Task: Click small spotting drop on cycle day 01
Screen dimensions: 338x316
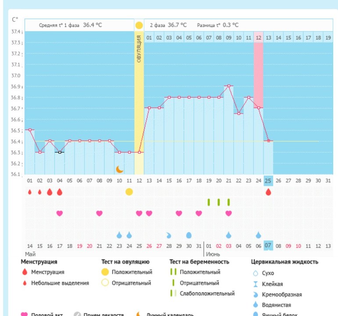Action: pyautogui.click(x=30, y=192)
